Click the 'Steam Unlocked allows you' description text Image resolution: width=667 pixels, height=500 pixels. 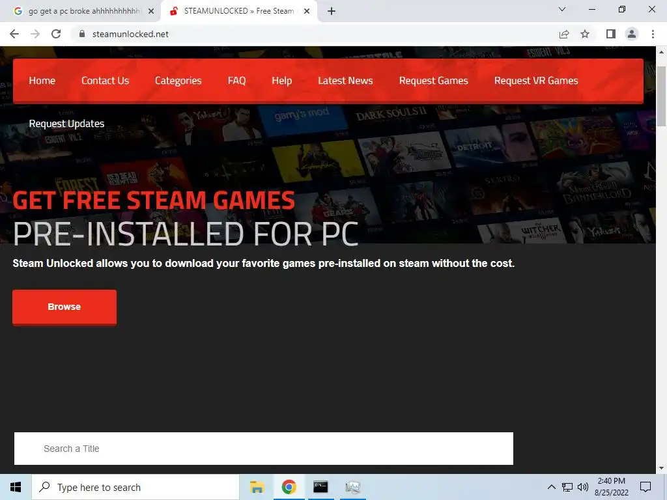click(x=264, y=264)
